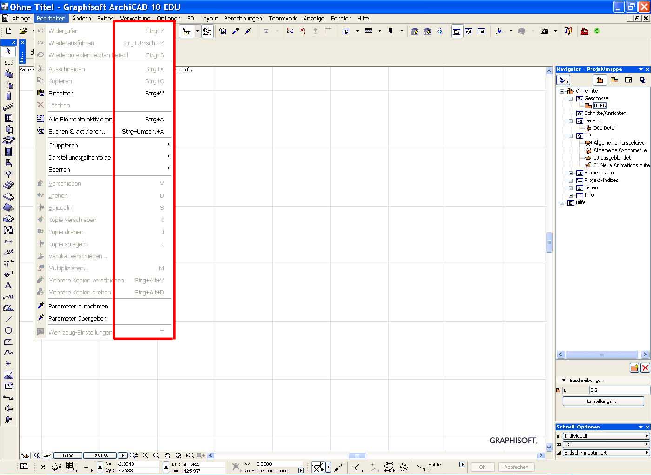Open the Individuell quick options dropdown

[606, 436]
